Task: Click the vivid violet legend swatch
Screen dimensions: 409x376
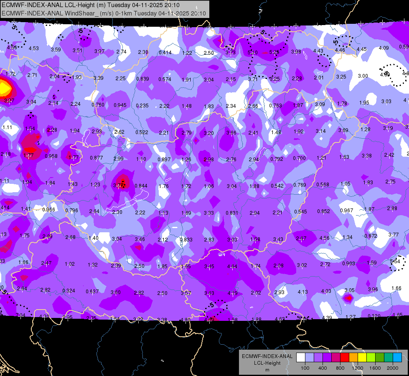Action: pyautogui.click(x=327, y=358)
